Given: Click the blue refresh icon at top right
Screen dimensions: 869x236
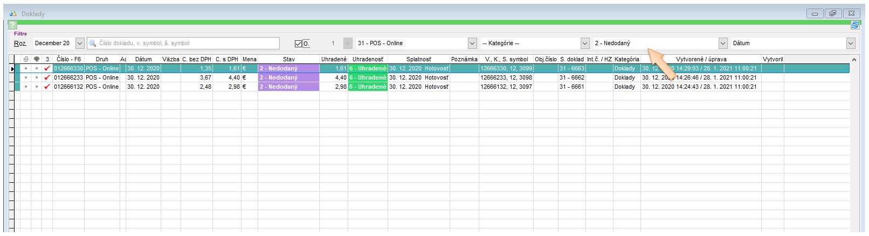Looking at the screenshot, I should [x=855, y=25].
